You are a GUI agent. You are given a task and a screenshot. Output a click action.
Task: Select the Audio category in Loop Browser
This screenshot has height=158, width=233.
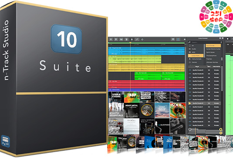point(196,49)
